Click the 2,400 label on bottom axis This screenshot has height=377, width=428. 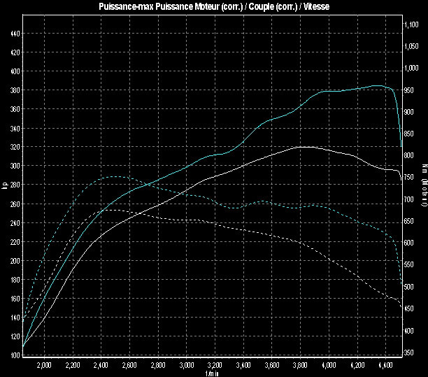point(101,365)
